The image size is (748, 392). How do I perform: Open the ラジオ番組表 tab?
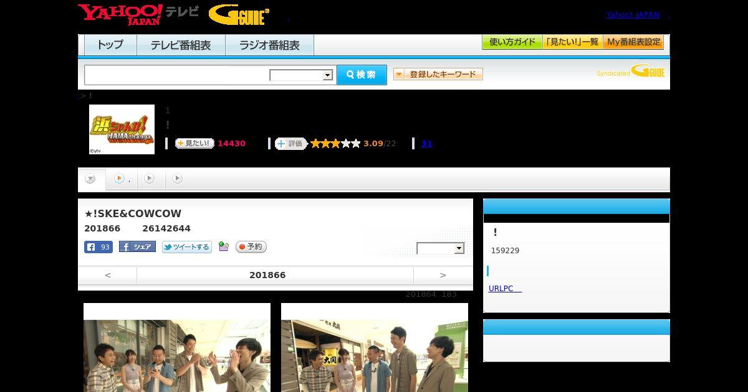[x=269, y=45]
